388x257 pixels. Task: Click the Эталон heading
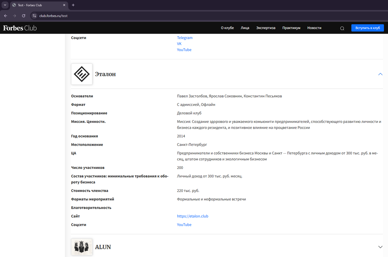pyautogui.click(x=105, y=74)
